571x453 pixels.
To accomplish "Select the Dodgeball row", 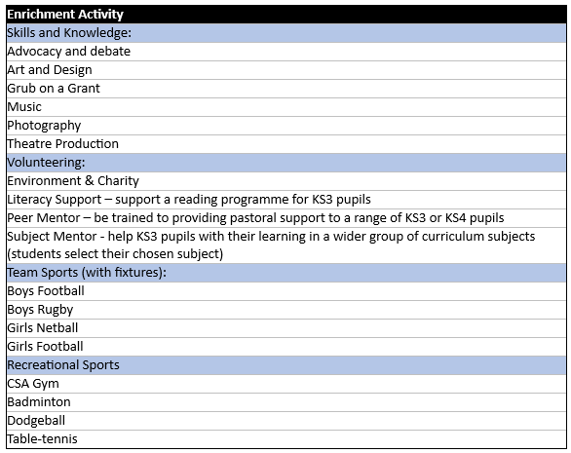I will pos(286,421).
